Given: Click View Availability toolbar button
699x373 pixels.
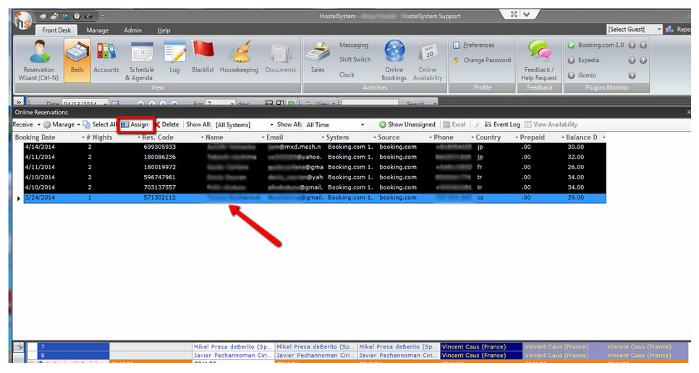Looking at the screenshot, I should coord(551,124).
